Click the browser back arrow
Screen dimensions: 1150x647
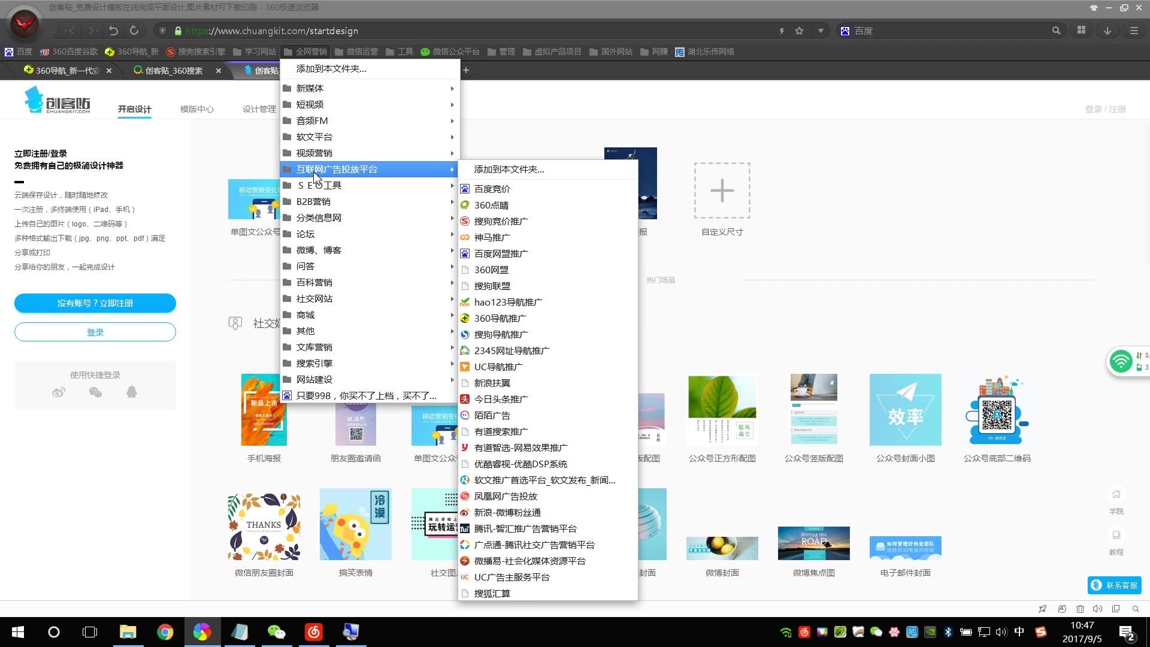click(69, 31)
